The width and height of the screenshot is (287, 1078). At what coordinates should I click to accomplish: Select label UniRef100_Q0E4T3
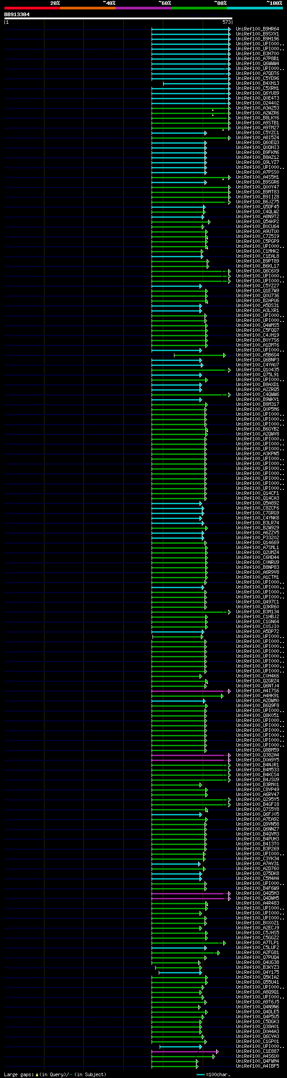coord(257,98)
